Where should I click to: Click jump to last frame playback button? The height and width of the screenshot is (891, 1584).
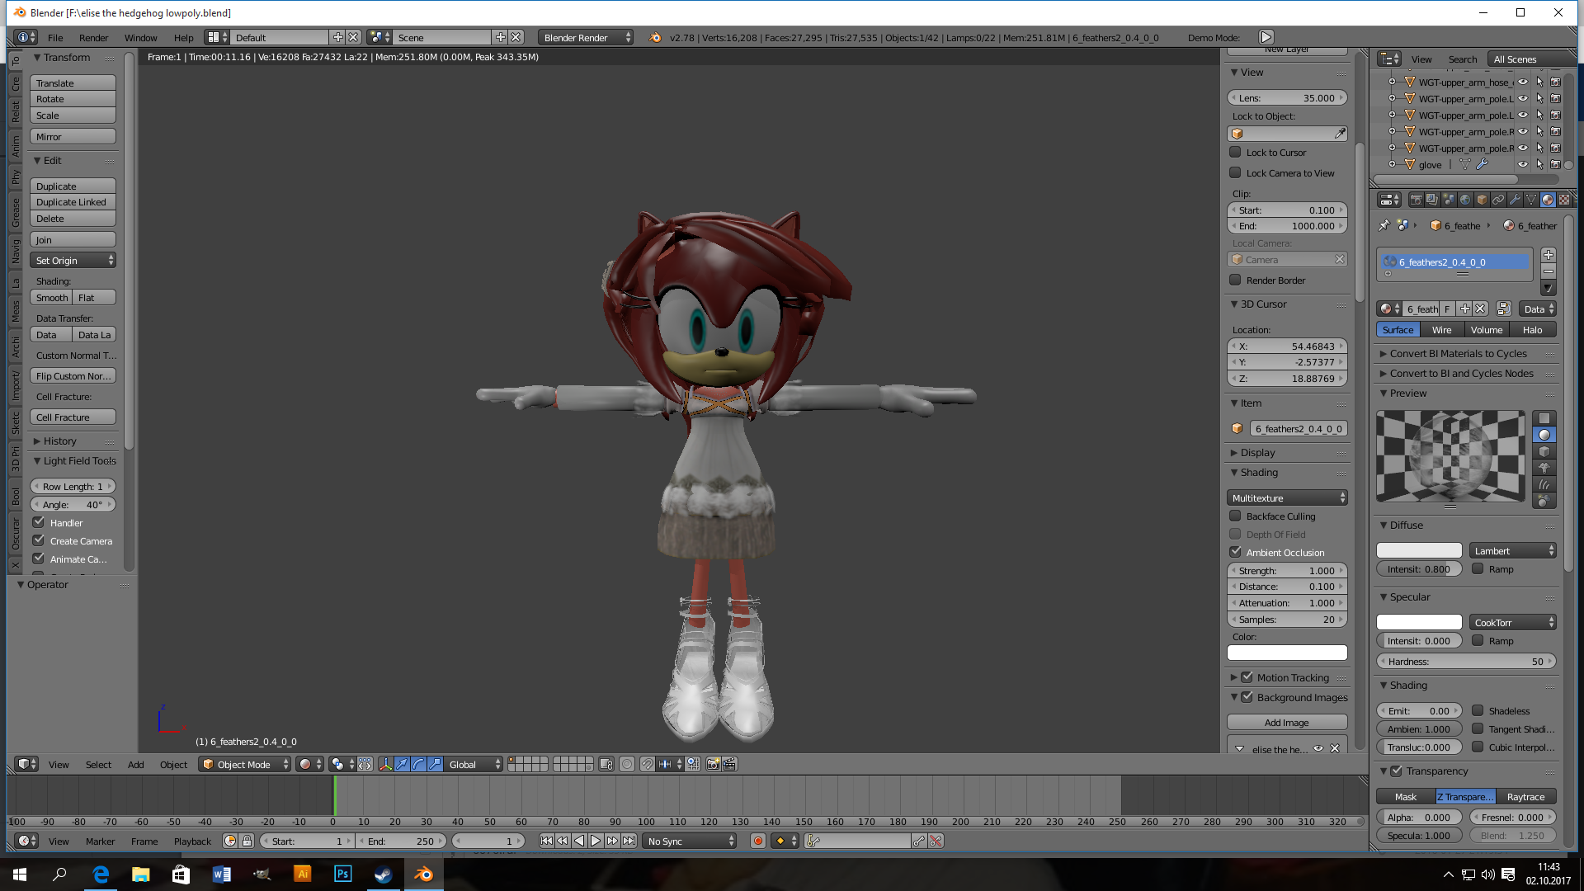coord(629,841)
